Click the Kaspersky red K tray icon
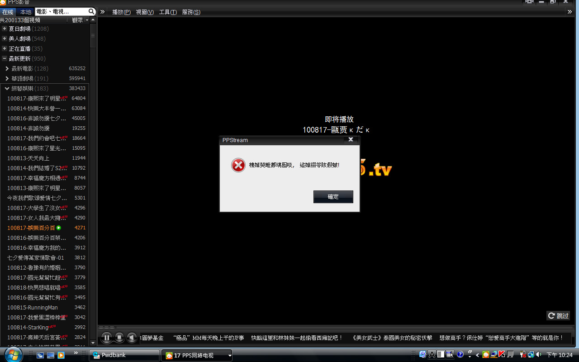The width and height of the screenshot is (579, 362). (502, 355)
